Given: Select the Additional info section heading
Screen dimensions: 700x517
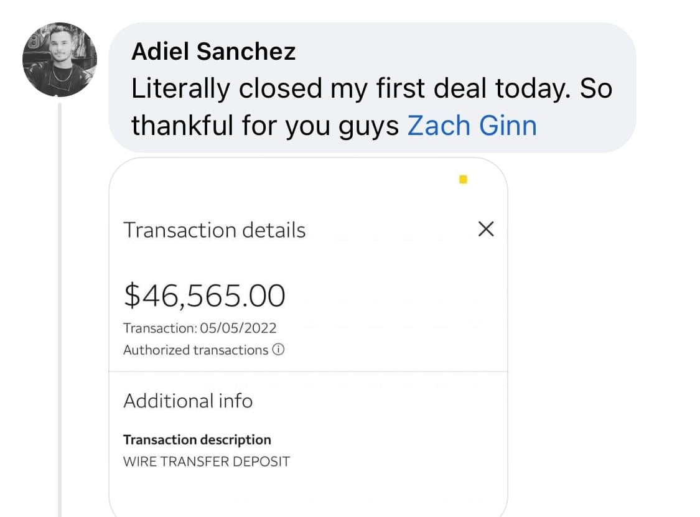Looking at the screenshot, I should click(x=188, y=401).
